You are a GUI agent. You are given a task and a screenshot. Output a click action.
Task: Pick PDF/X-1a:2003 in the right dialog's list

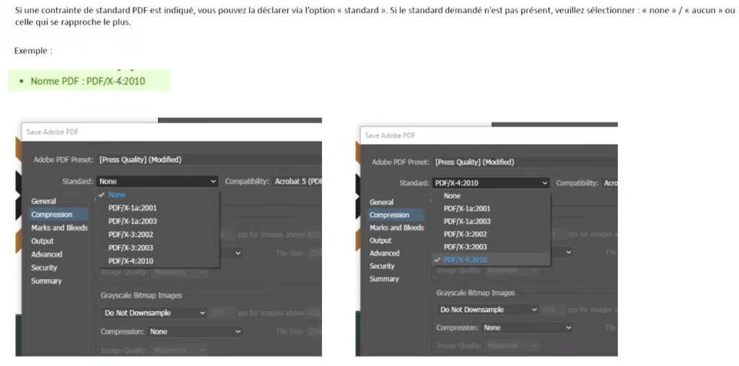click(x=466, y=222)
